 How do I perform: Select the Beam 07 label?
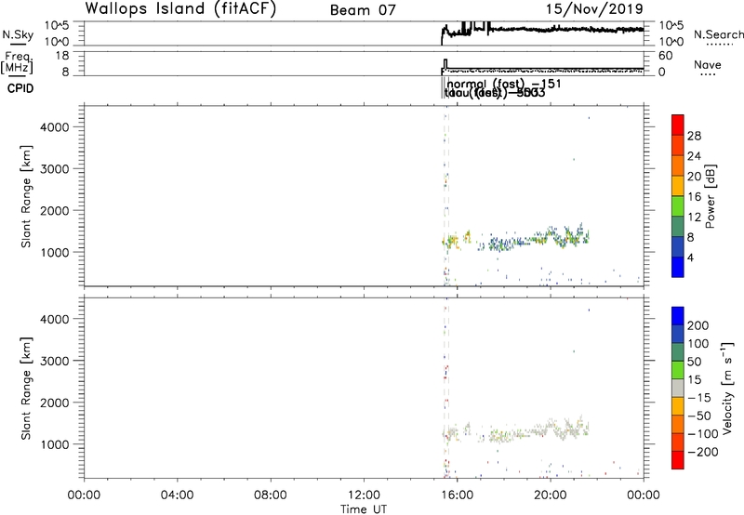click(363, 10)
